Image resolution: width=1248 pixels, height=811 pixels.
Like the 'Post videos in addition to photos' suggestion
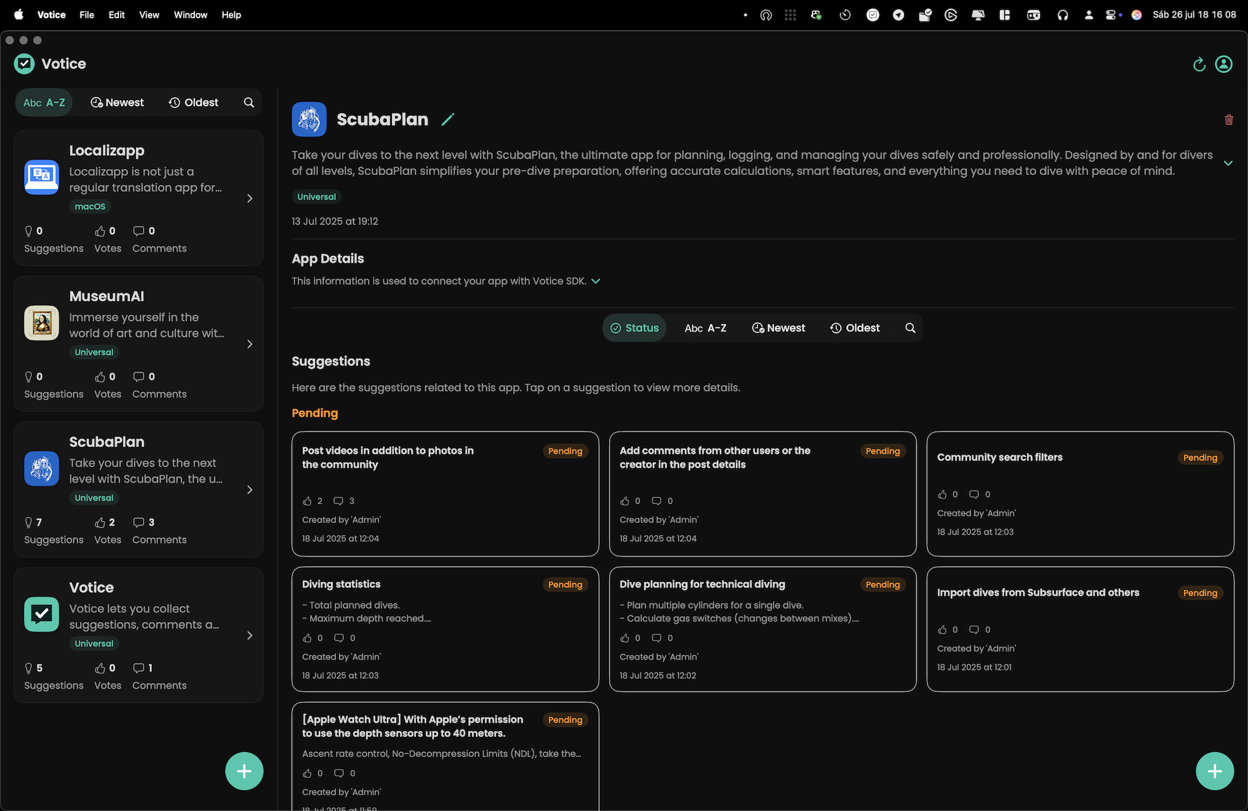click(307, 501)
